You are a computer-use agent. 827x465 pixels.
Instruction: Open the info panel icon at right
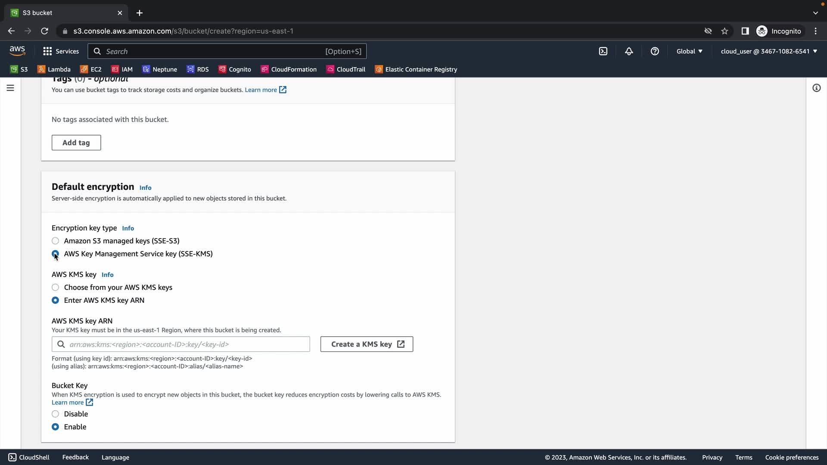[816, 88]
